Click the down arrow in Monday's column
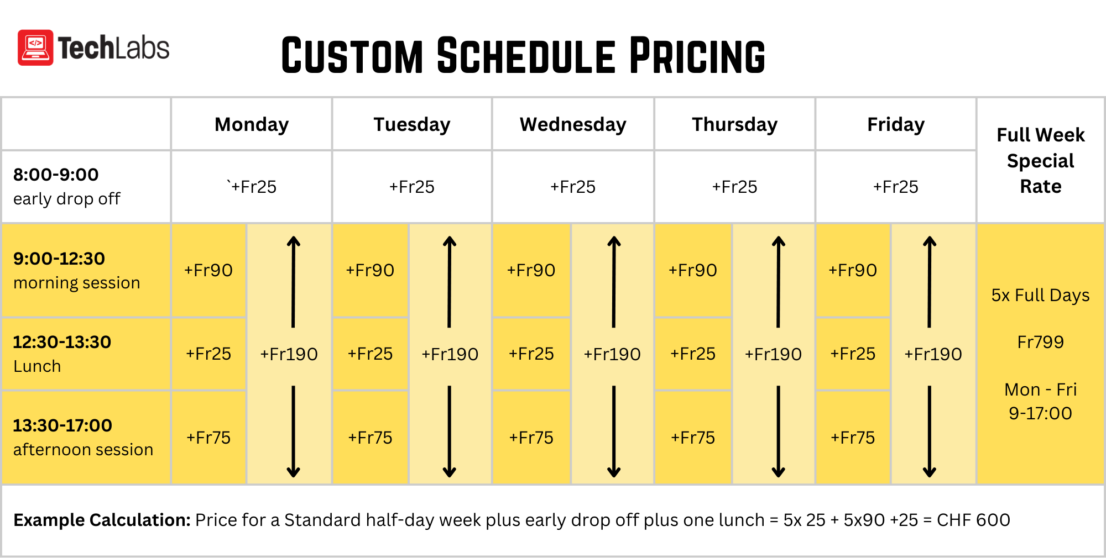The height and width of the screenshot is (558, 1106). (x=293, y=431)
